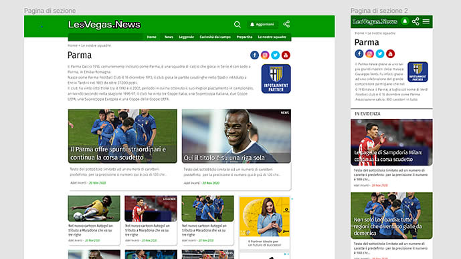Click the IN EVIDENZA section heading
The width and height of the screenshot is (461, 259).
coord(367,113)
